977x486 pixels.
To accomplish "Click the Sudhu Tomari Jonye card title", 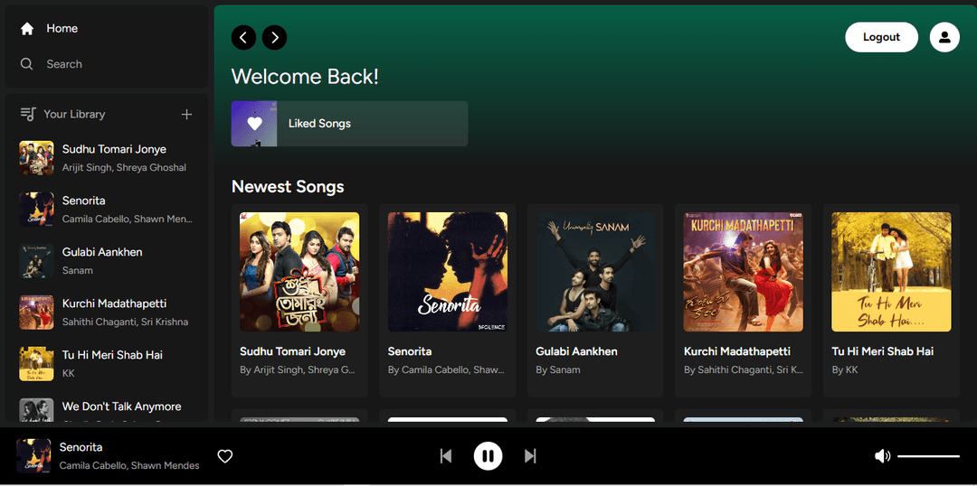I will [293, 351].
